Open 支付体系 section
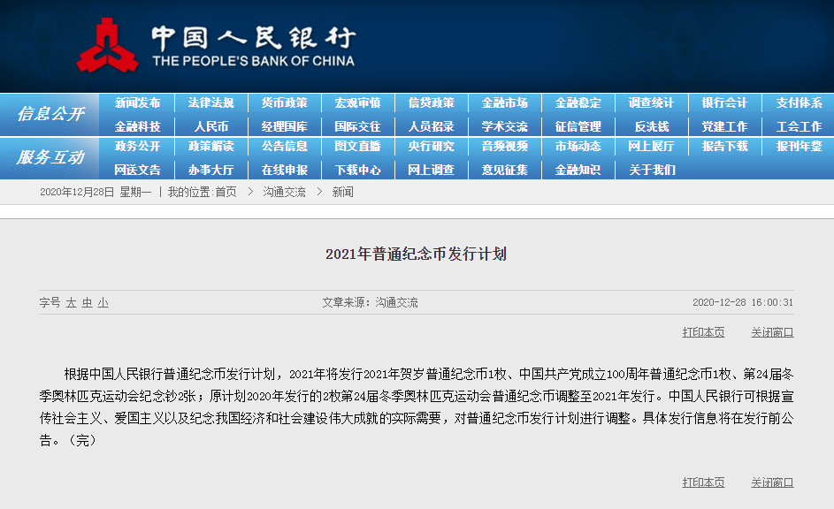 click(799, 103)
